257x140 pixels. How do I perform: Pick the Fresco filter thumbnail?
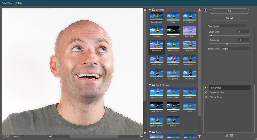coord(173,30)
